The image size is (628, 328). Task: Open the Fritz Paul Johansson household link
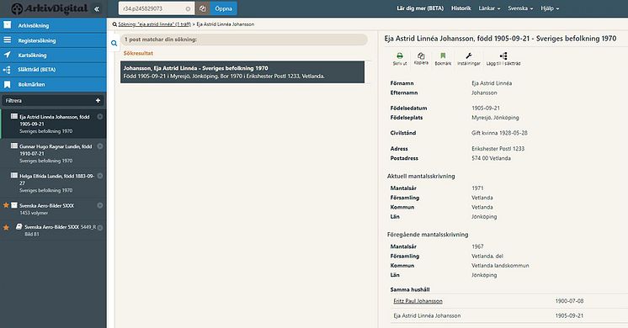[x=418, y=301]
